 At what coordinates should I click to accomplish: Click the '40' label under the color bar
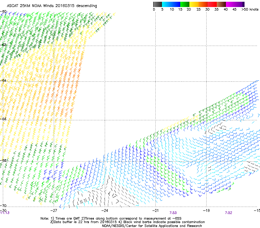226,9
